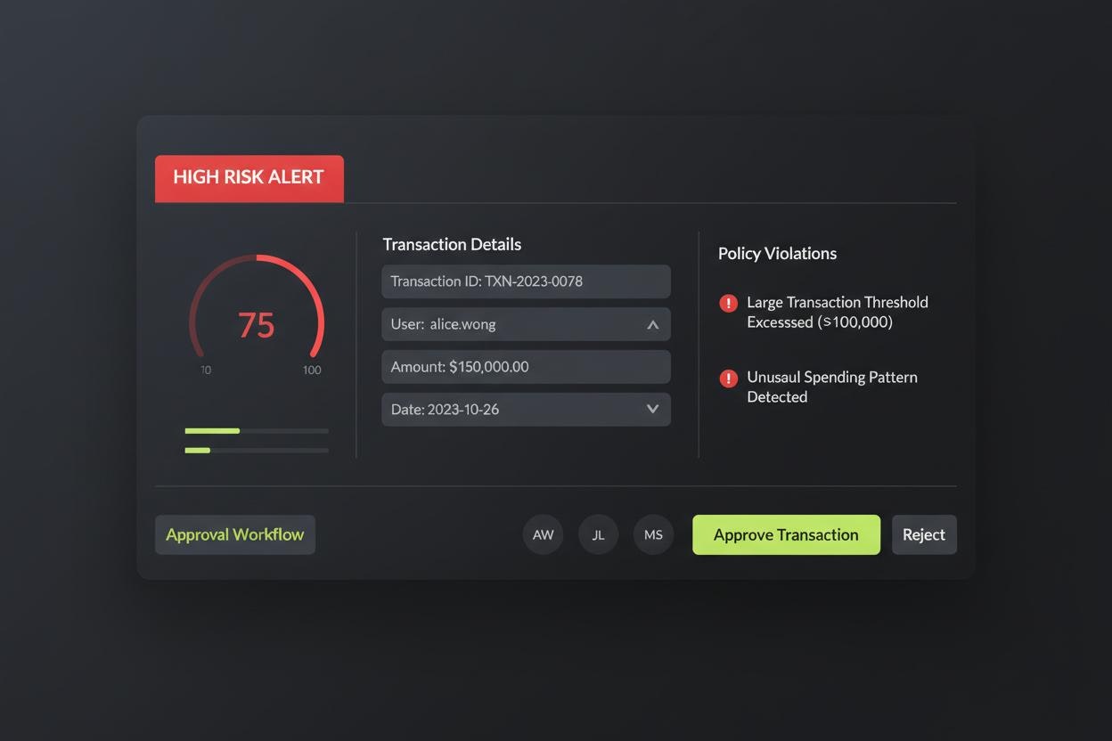
Task: Open the User alice.wong field
Action: 526,324
